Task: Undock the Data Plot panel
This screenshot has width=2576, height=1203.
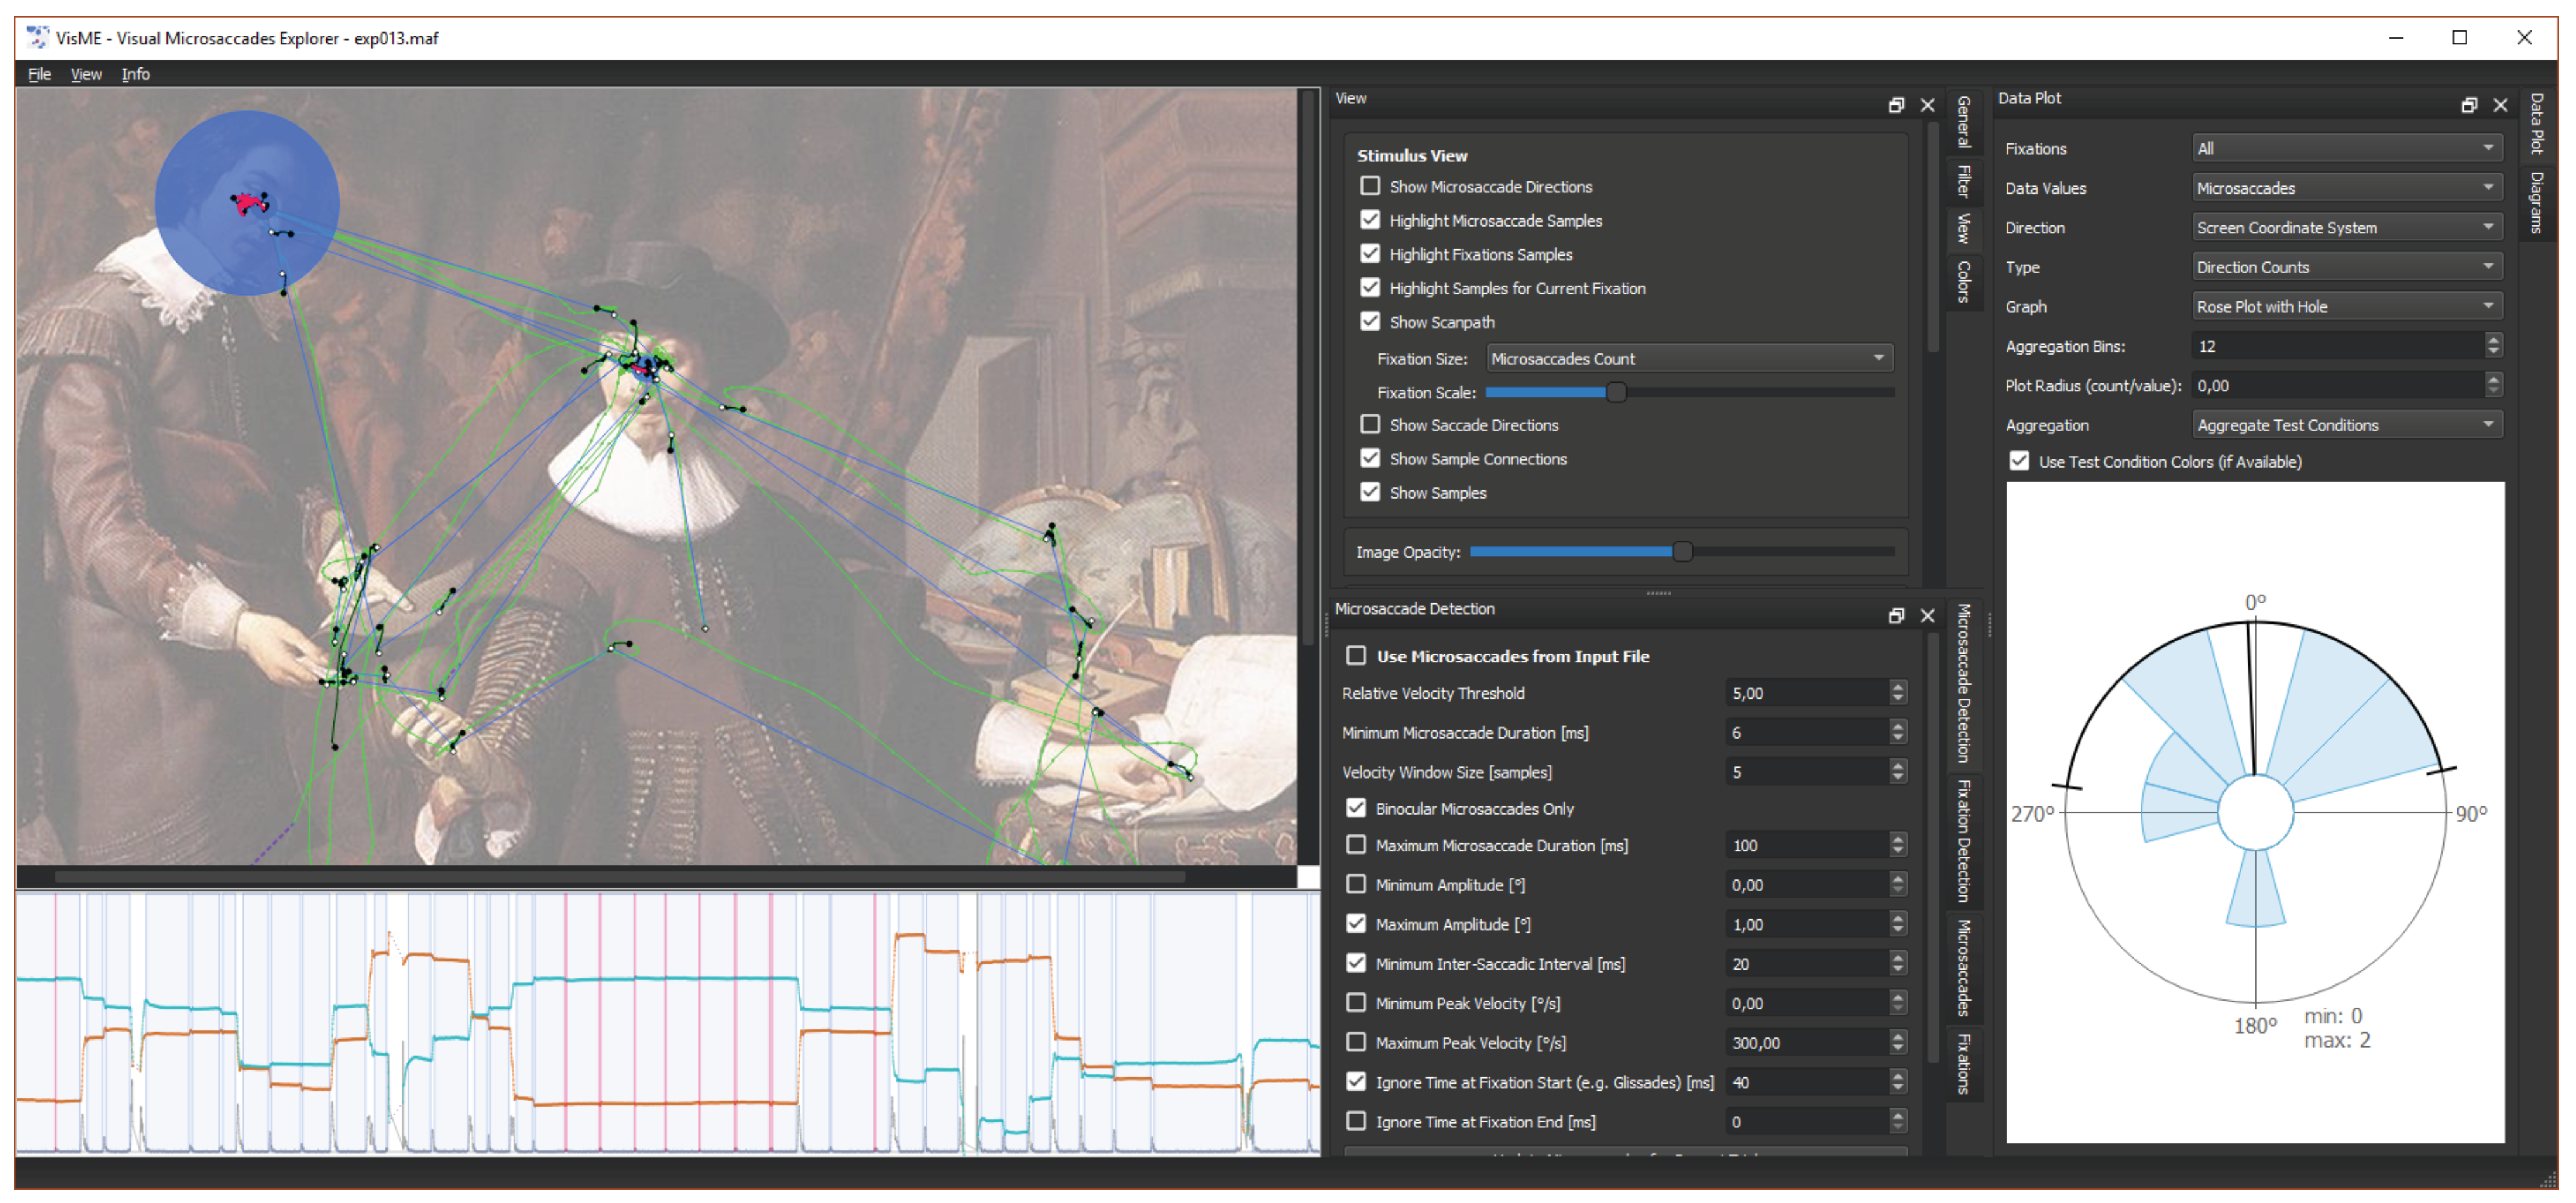Action: [2469, 105]
